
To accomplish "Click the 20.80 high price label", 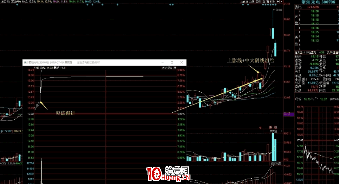I will (x=279, y=10).
